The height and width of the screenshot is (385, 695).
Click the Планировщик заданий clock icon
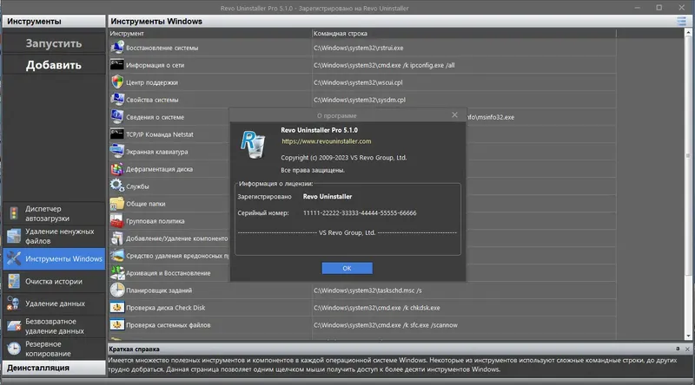tap(117, 290)
